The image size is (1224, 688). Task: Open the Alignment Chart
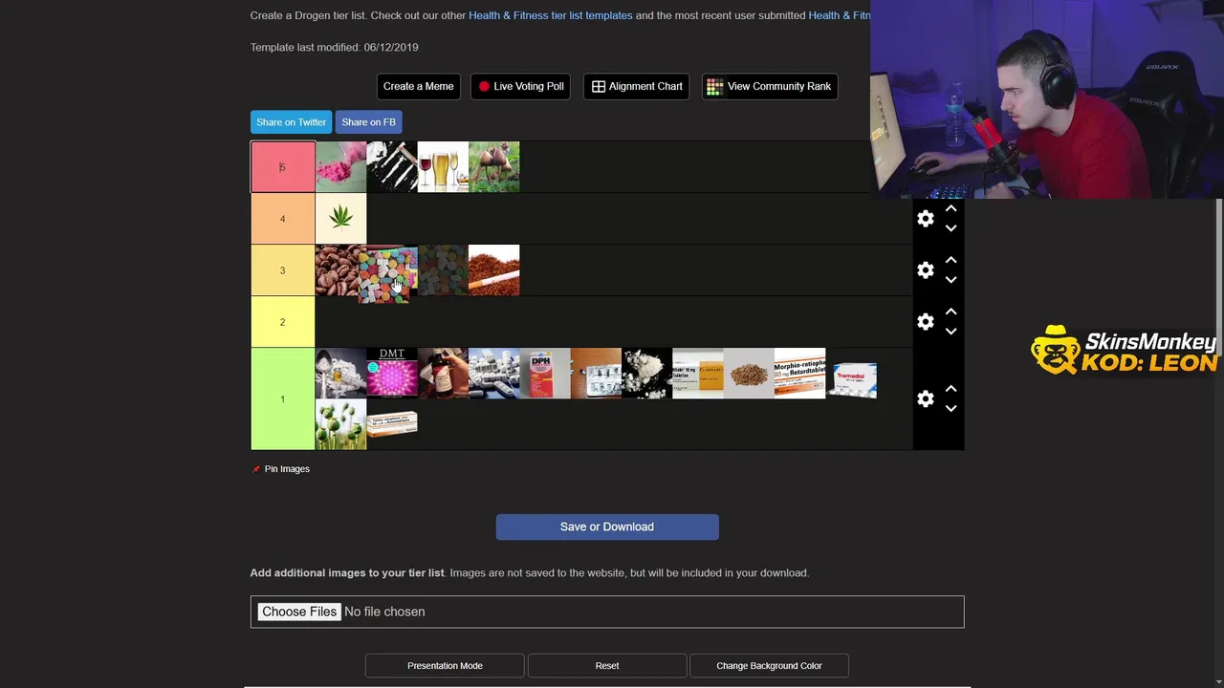pos(636,86)
